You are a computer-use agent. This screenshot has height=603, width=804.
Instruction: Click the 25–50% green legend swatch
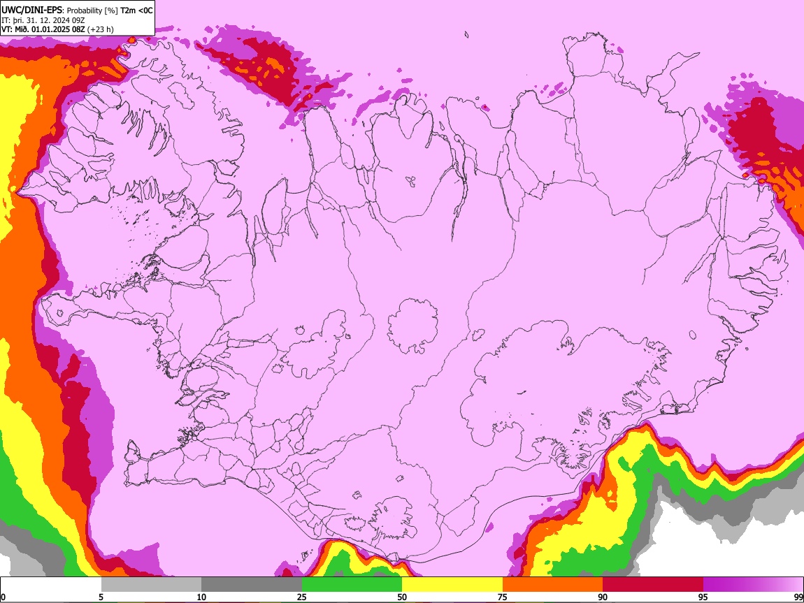pos(352,584)
